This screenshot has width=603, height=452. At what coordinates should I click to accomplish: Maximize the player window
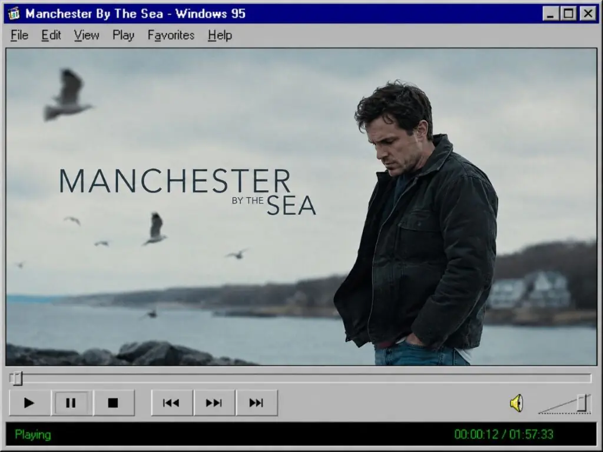(x=568, y=14)
